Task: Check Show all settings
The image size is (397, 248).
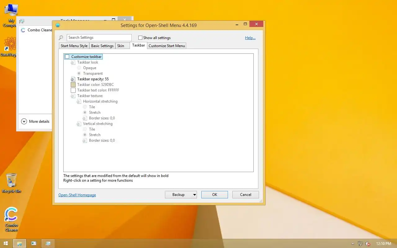Action: click(140, 38)
